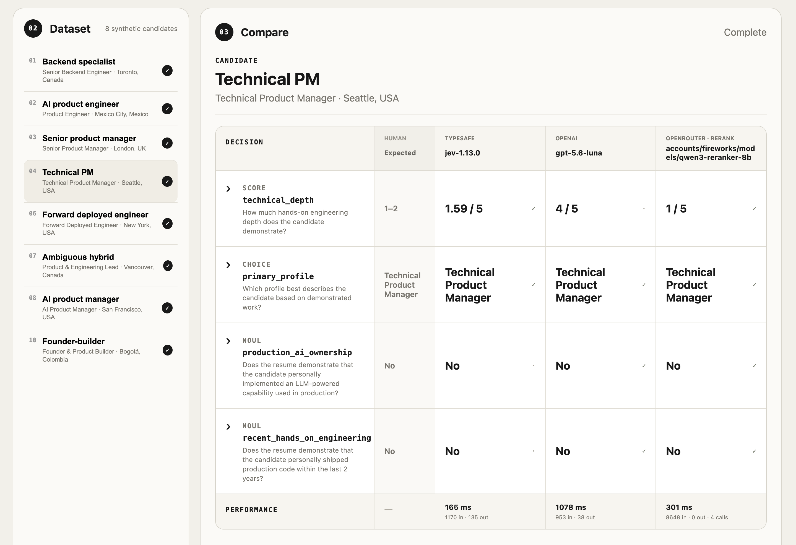Click the 1078 ms performance value
This screenshot has height=545, width=796.
571,507
